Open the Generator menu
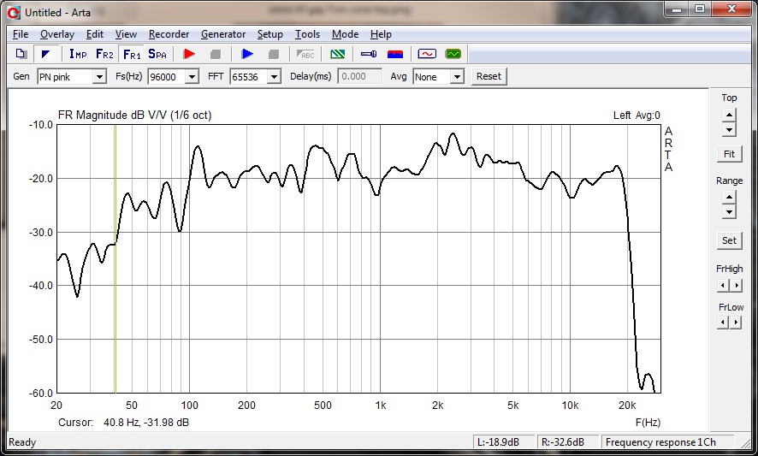 pos(223,34)
